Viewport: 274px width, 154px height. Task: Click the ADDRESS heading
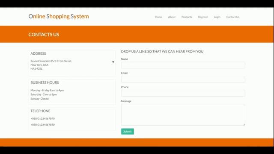click(x=38, y=53)
